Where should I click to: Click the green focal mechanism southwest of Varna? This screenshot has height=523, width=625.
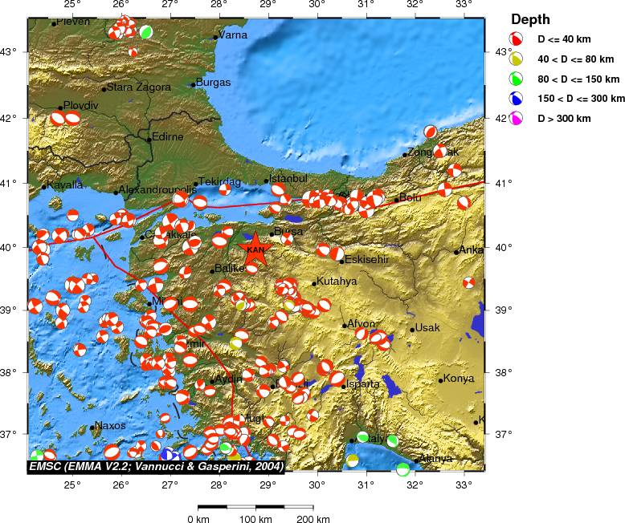click(x=145, y=32)
